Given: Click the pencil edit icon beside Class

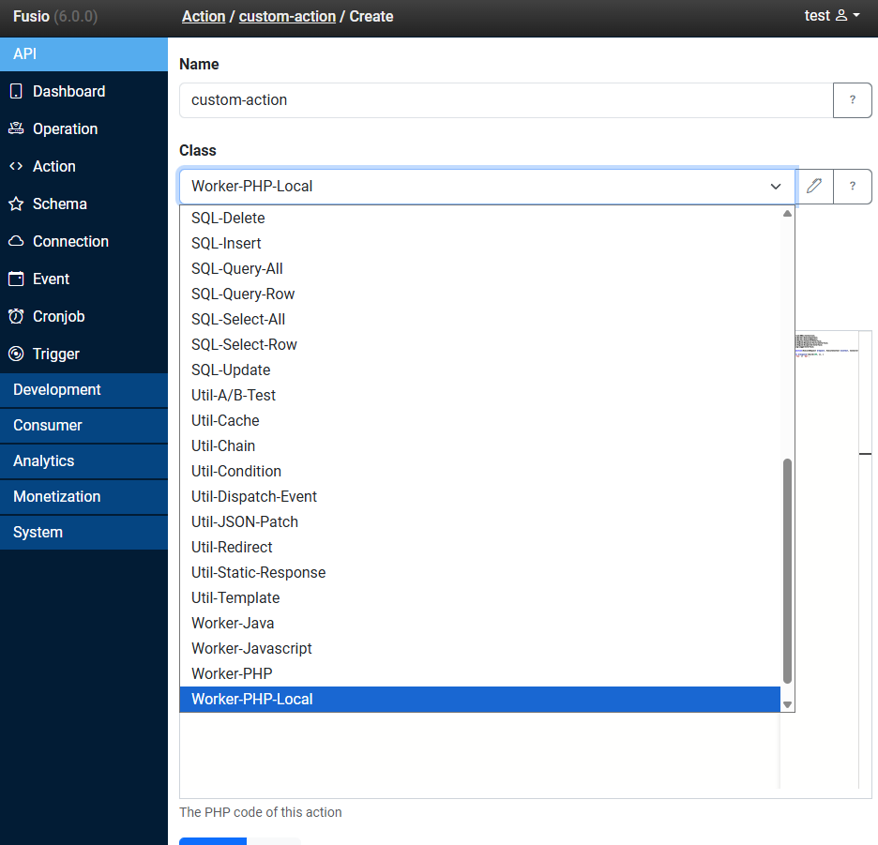Looking at the screenshot, I should 814,186.
